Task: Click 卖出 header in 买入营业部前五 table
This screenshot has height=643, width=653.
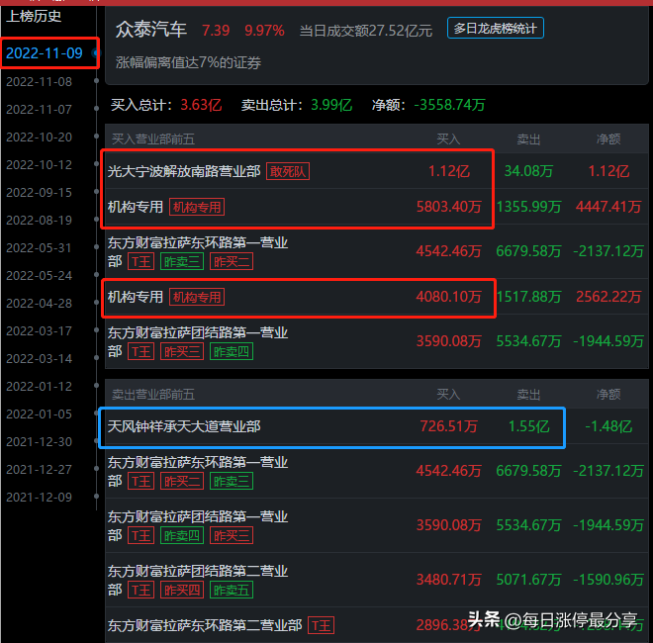Action: 528,138
